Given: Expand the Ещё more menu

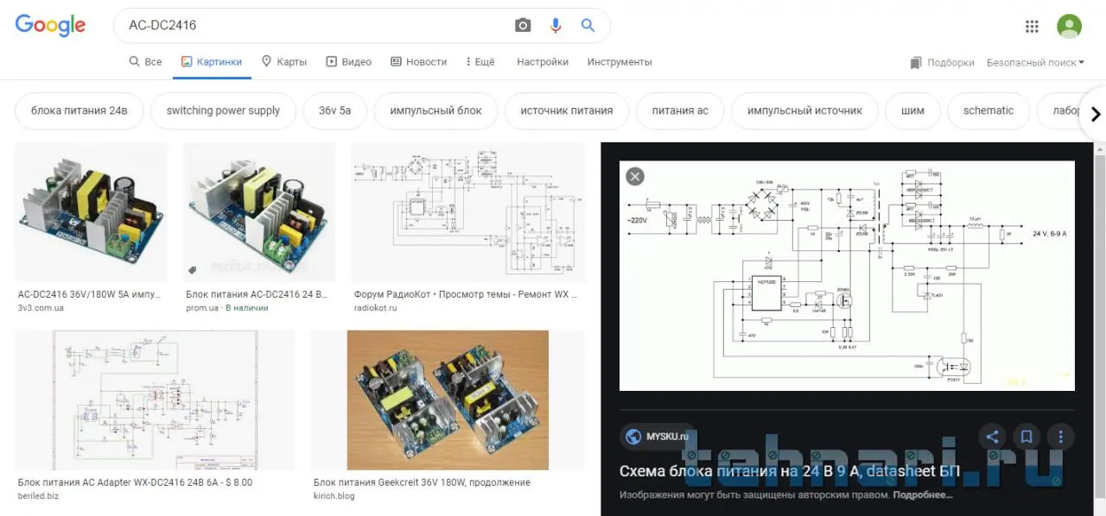Looking at the screenshot, I should tap(480, 62).
